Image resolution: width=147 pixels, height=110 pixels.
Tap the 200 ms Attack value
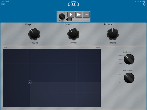(113, 43)
